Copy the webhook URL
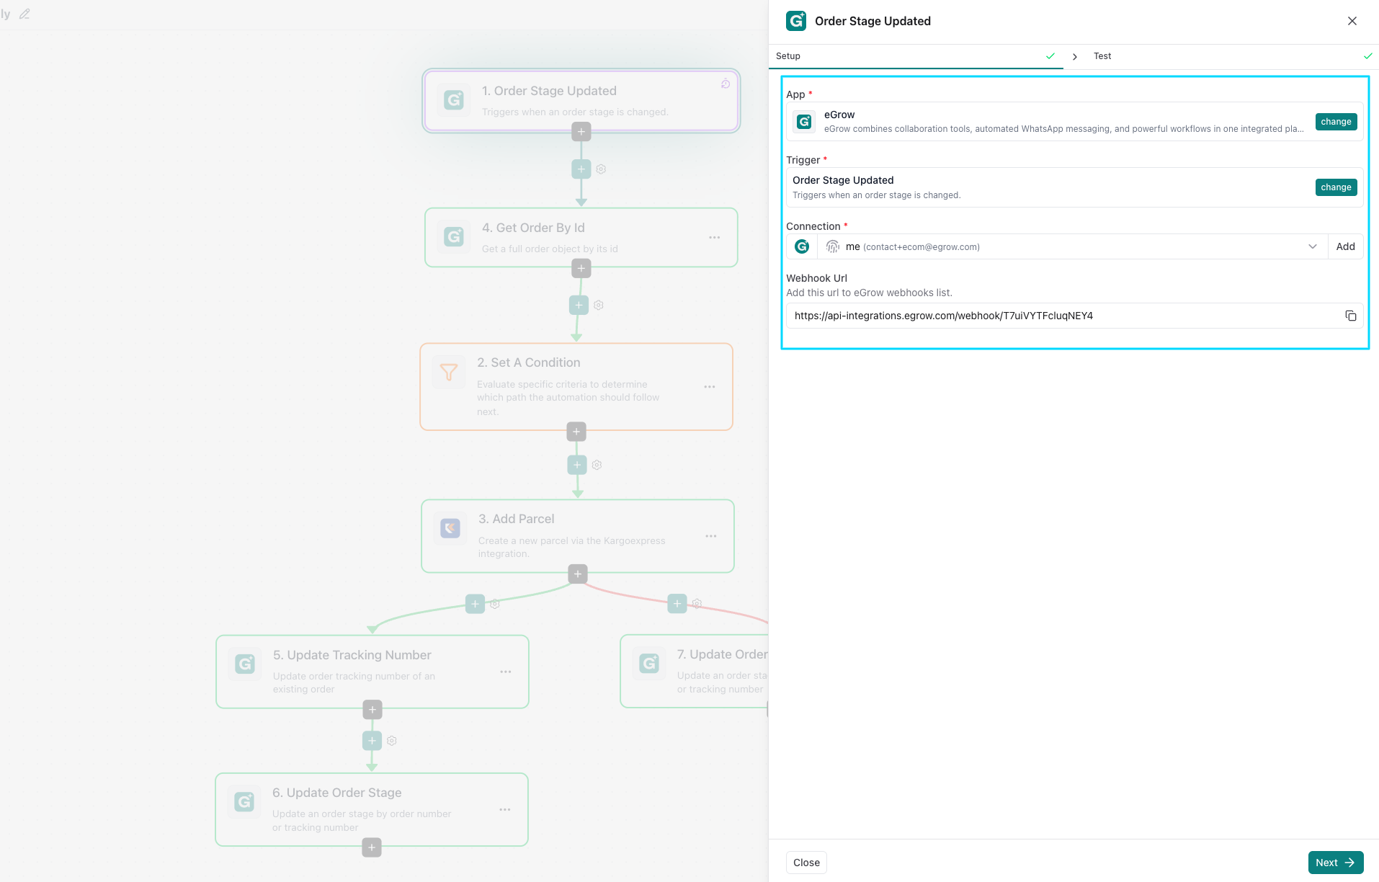Image resolution: width=1379 pixels, height=882 pixels. (x=1351, y=316)
